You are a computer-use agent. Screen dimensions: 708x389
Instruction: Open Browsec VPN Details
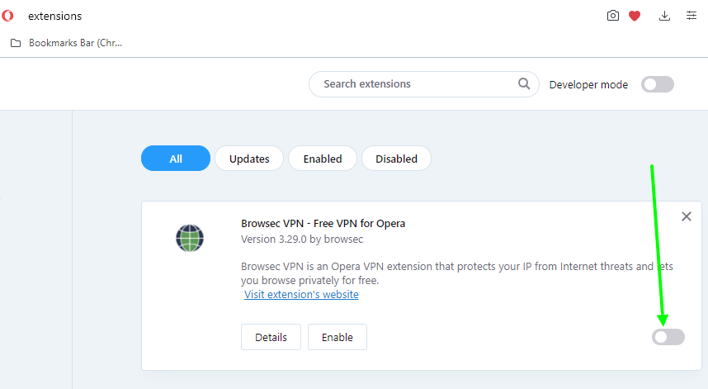coord(271,337)
